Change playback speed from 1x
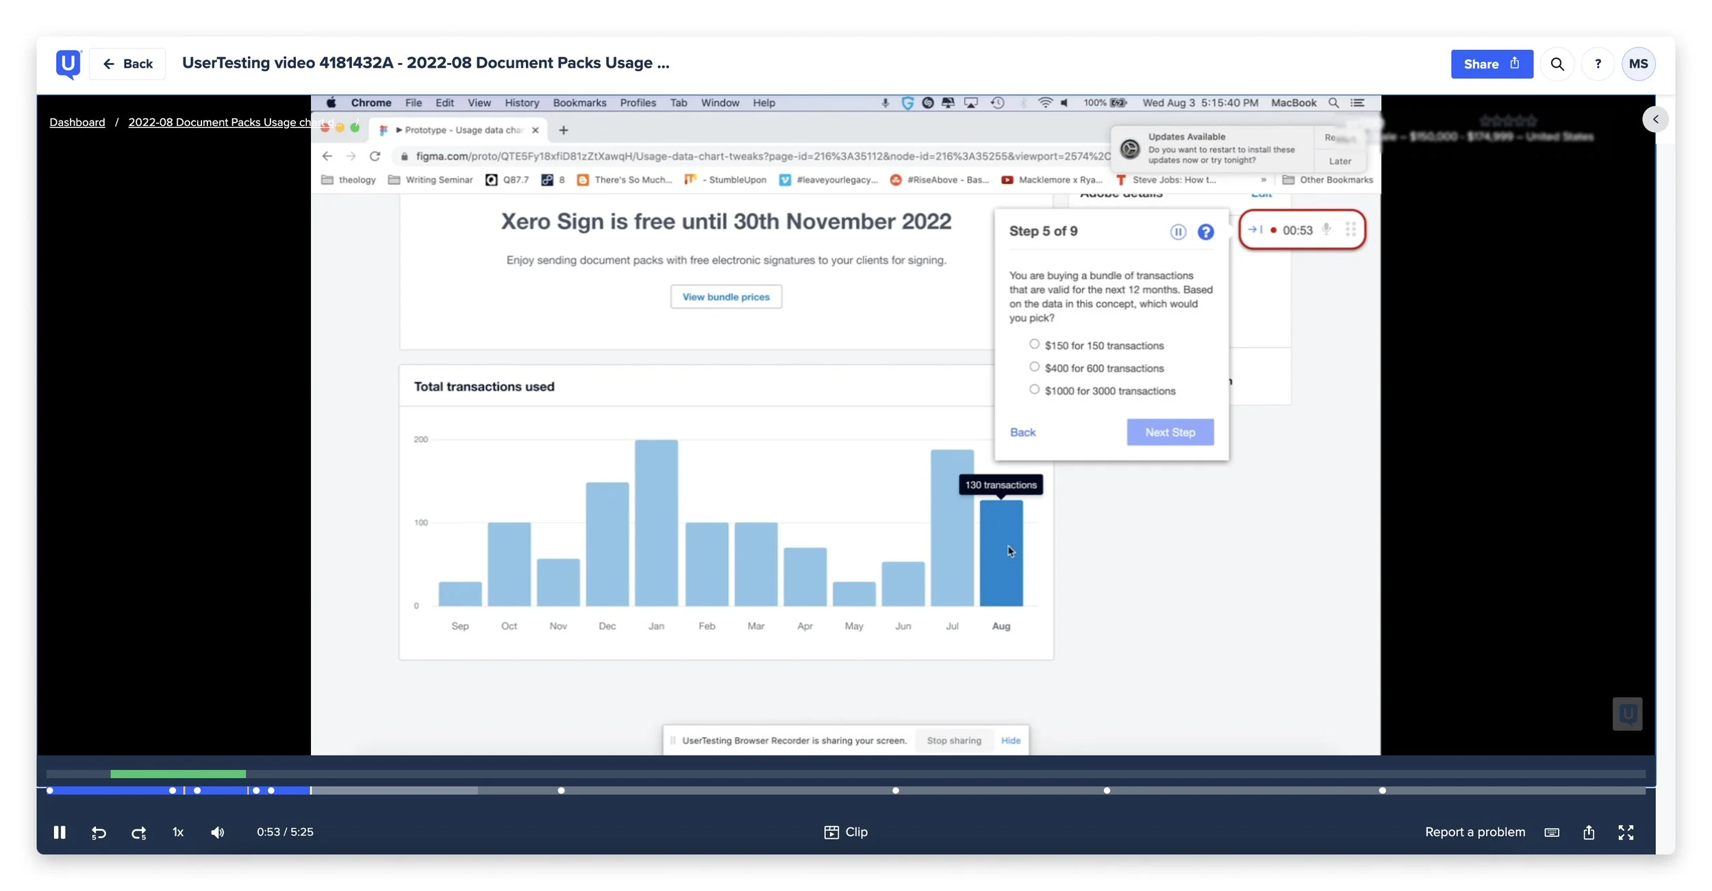 (178, 832)
